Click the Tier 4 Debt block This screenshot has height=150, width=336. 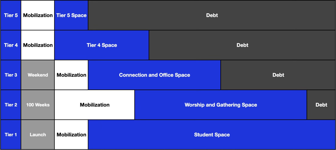[x=242, y=45]
